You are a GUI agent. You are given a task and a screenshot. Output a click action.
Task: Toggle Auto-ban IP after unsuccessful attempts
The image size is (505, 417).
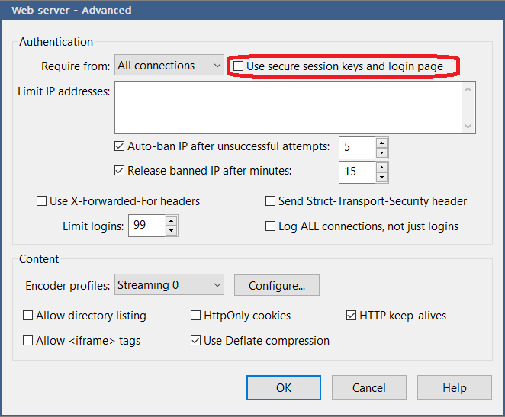point(119,146)
